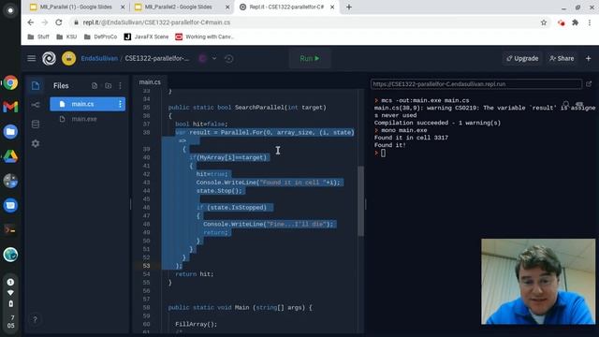Open Google Drive from the shelf
Image resolution: width=599 pixels, height=337 pixels.
[10, 156]
